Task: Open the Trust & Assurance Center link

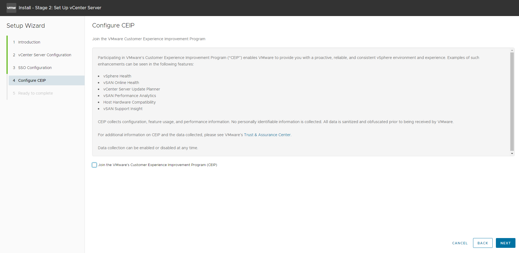Action: click(x=267, y=135)
